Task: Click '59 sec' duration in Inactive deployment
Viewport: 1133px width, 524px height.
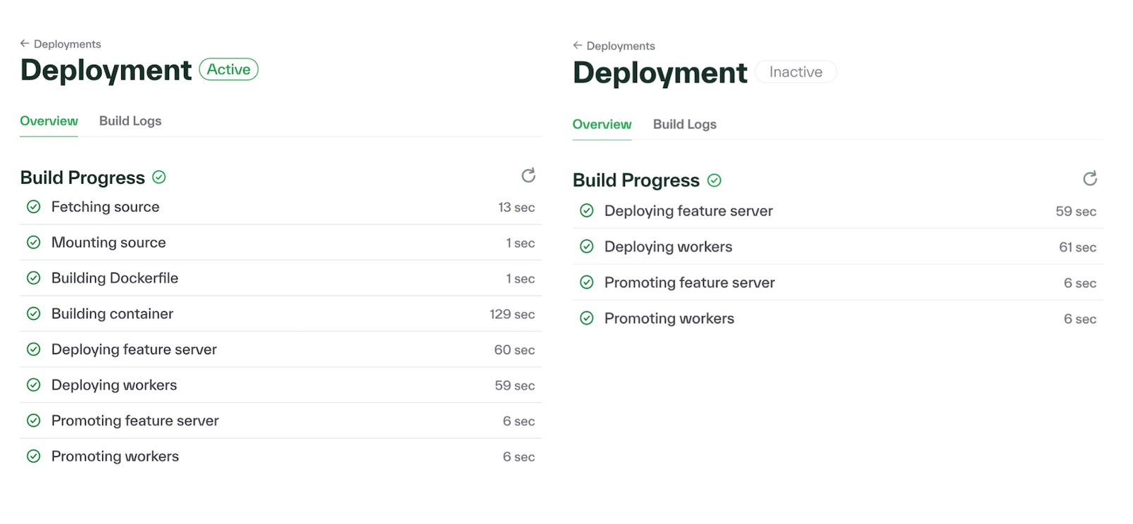Action: point(1076,211)
